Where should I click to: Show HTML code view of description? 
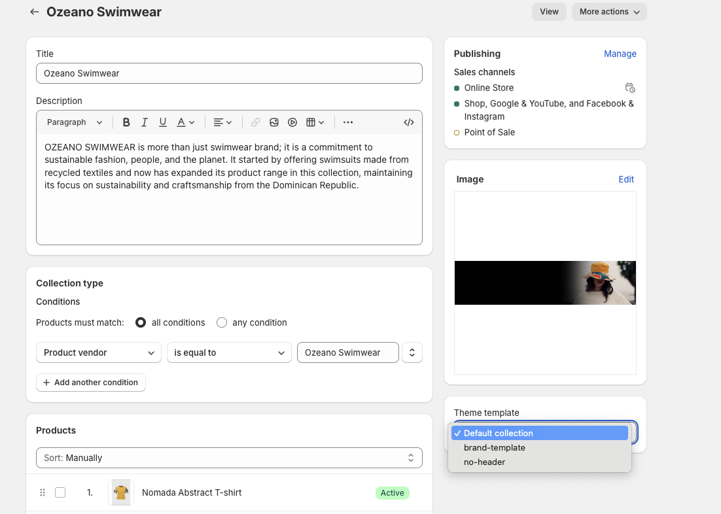pos(409,122)
